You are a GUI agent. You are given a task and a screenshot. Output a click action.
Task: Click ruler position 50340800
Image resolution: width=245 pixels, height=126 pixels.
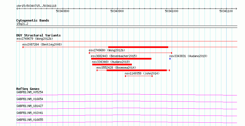click(x=62, y=11)
